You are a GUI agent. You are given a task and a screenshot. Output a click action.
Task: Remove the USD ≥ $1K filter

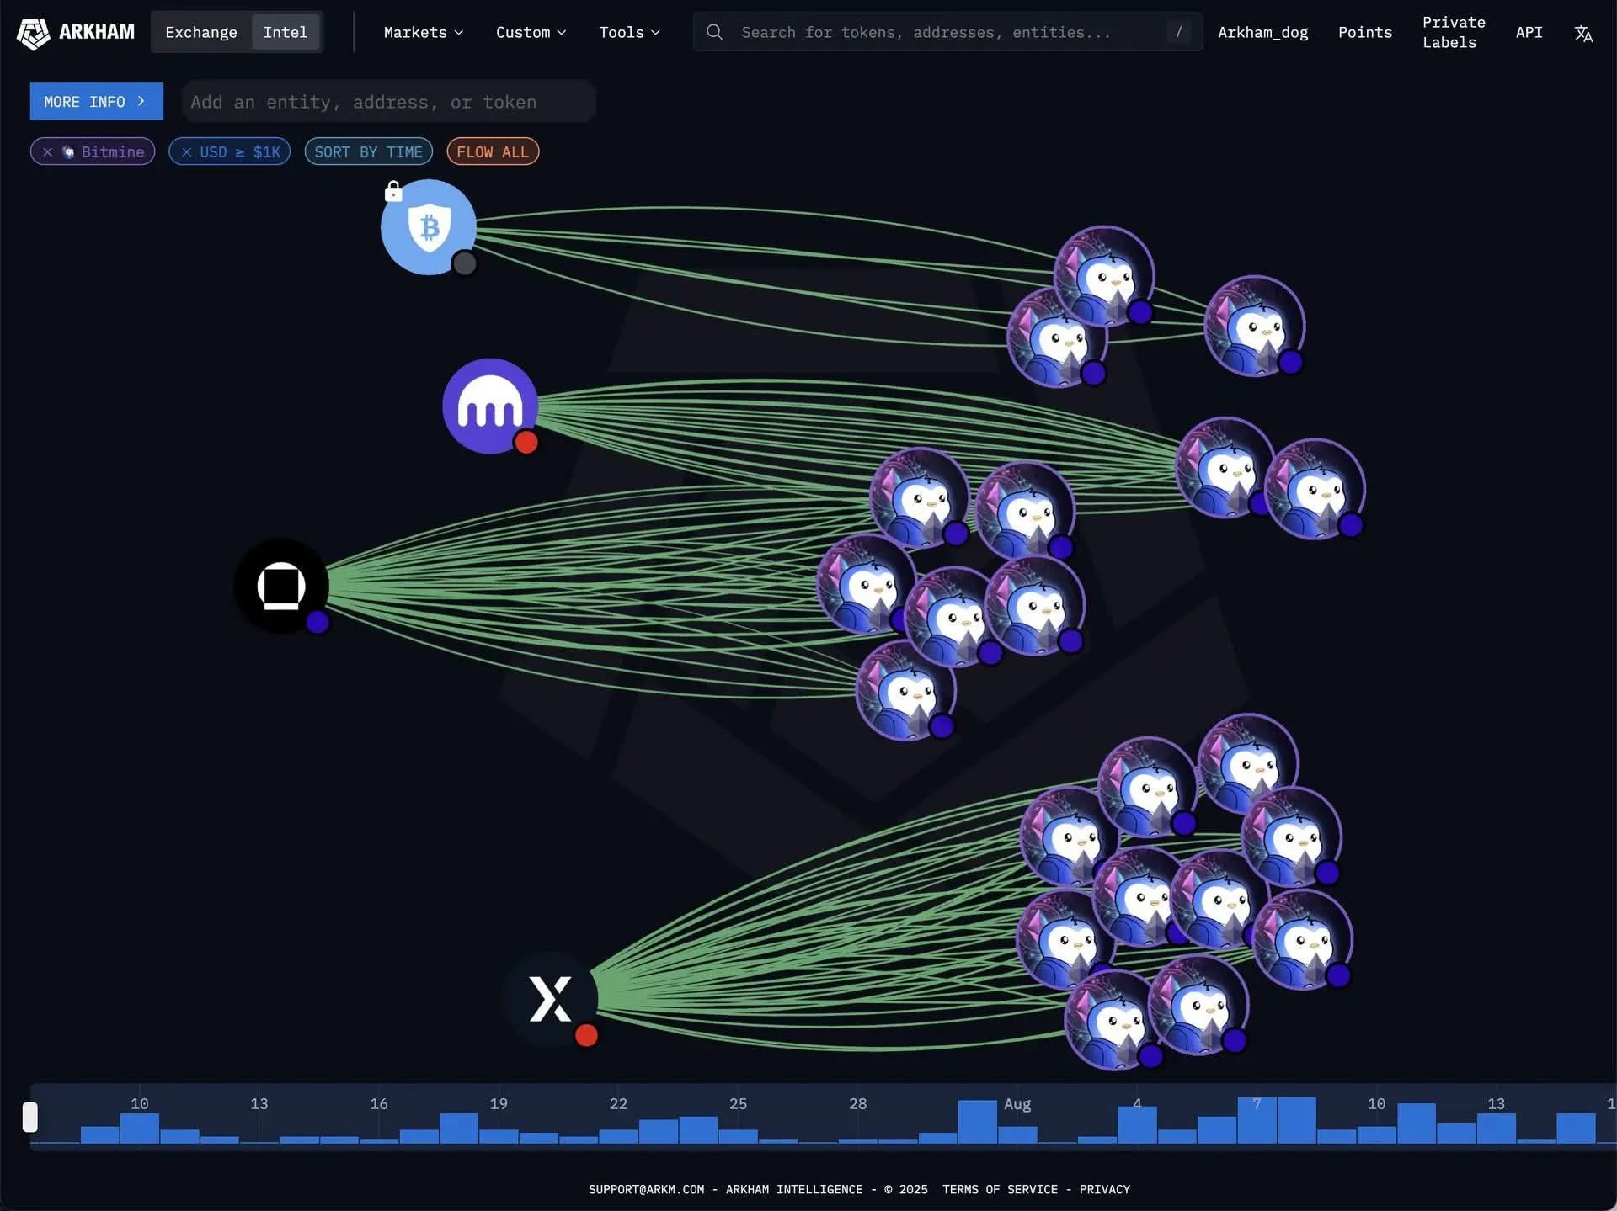186,151
